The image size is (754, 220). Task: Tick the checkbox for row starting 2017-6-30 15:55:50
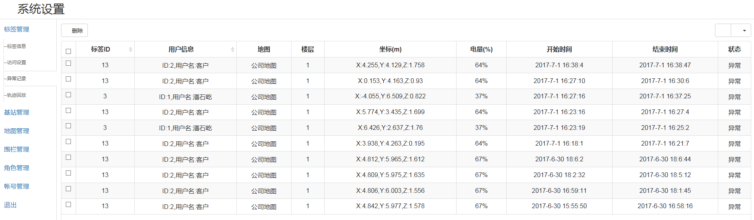(69, 205)
